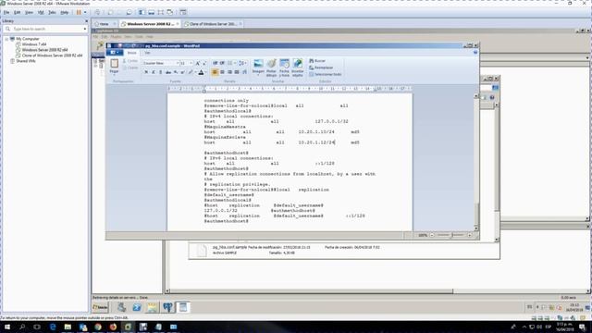
Task: Click the pgAdmin elephant icon in guest taskbar
Action: (167, 307)
